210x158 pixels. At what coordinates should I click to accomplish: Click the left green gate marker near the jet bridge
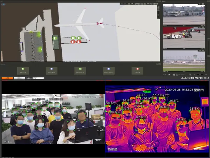73,38
